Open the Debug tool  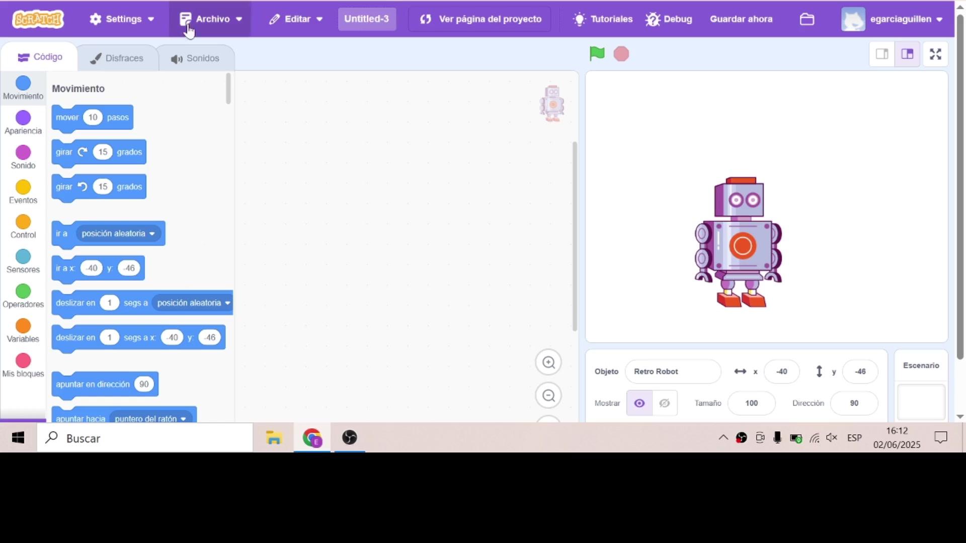tap(669, 19)
